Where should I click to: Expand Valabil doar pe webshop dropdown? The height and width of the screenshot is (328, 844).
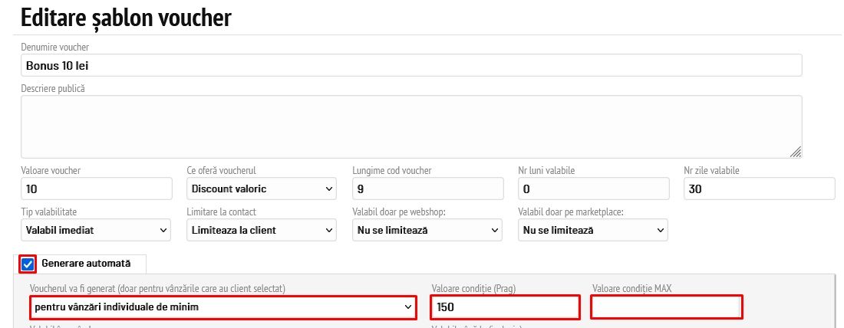[x=427, y=230]
